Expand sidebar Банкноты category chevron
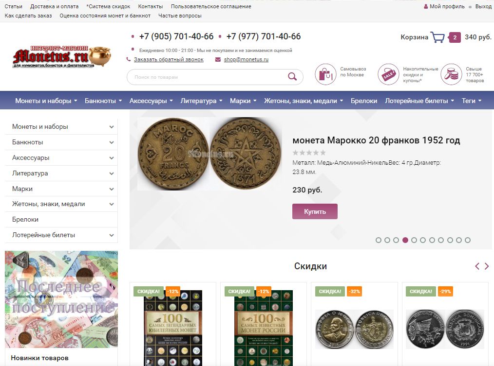Viewport: 494px width, 366px height. [x=112, y=142]
